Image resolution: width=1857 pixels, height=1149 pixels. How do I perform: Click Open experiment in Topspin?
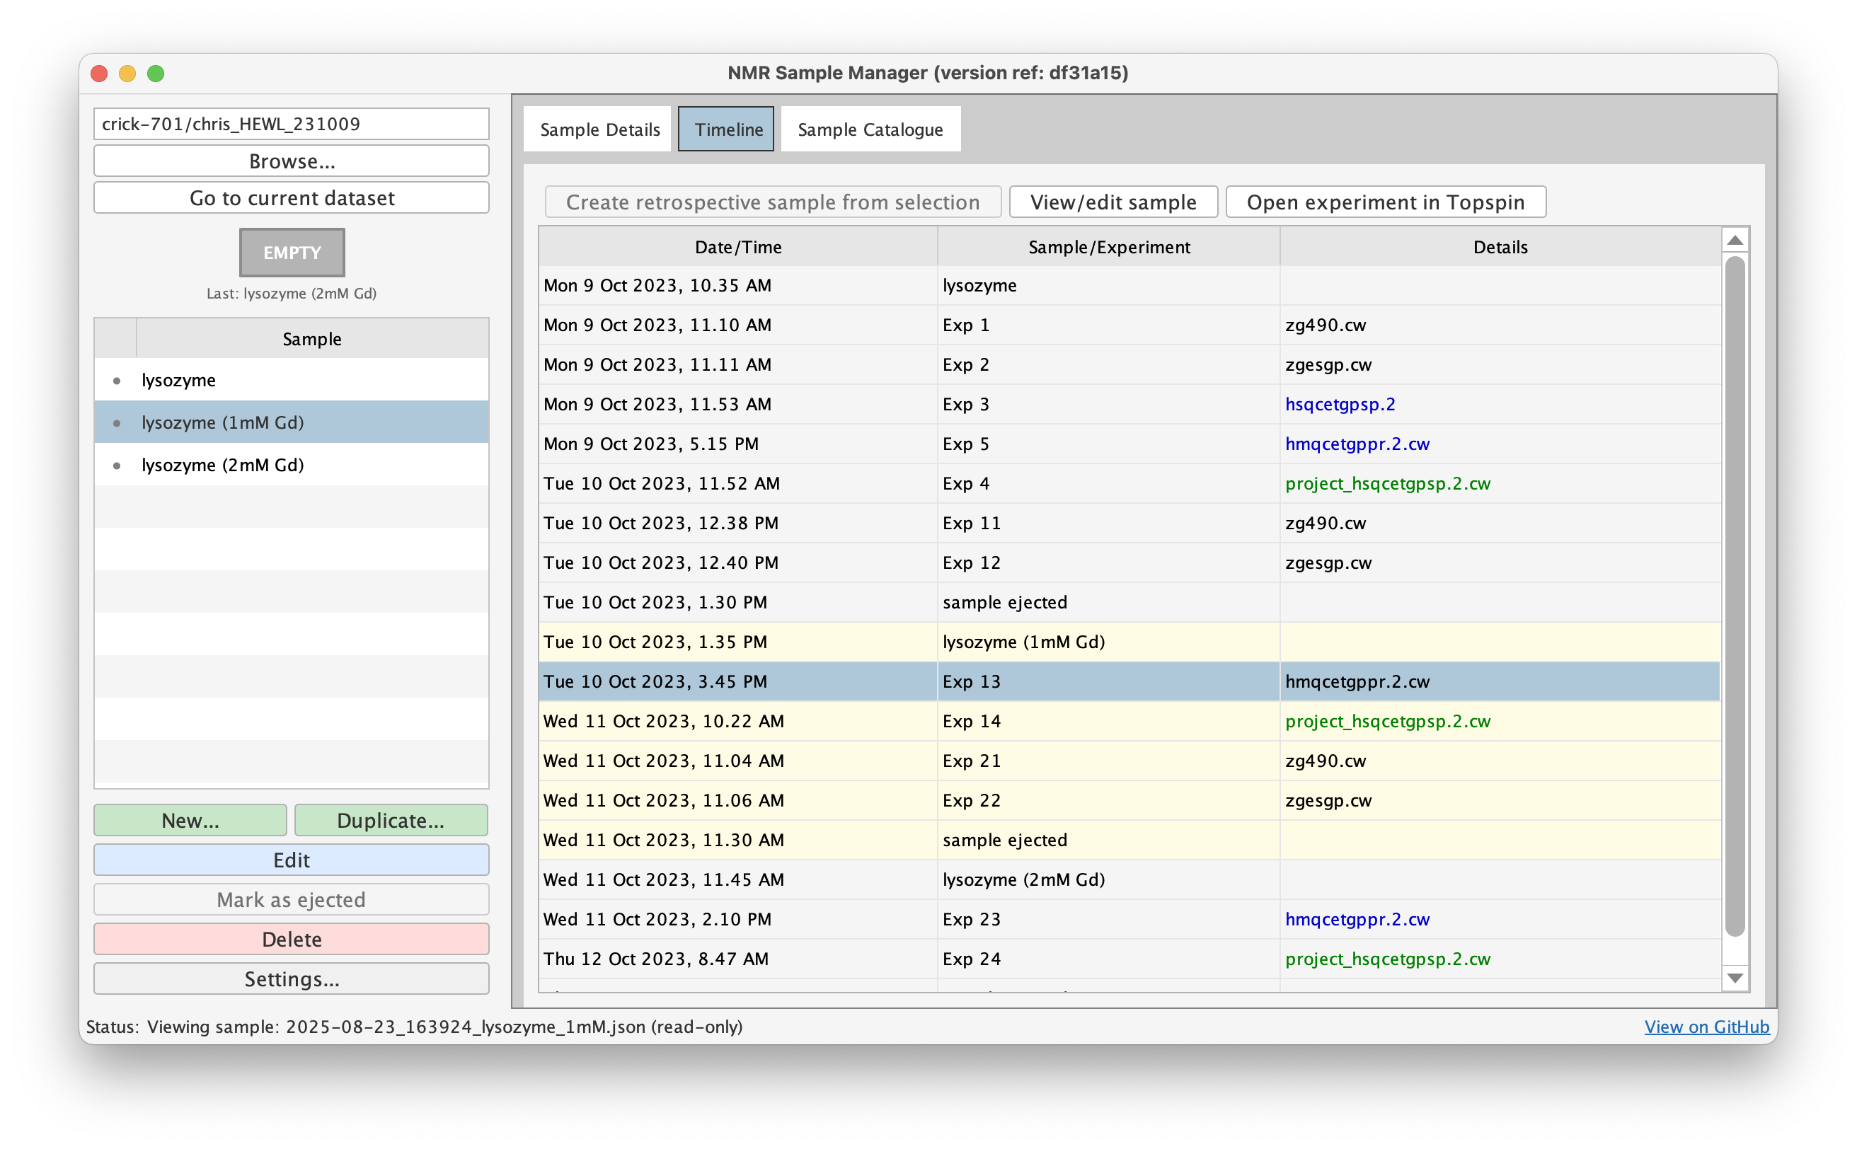(x=1385, y=202)
